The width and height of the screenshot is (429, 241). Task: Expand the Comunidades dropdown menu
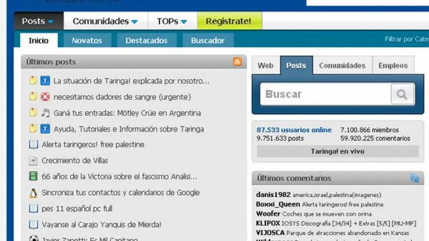[x=105, y=21]
